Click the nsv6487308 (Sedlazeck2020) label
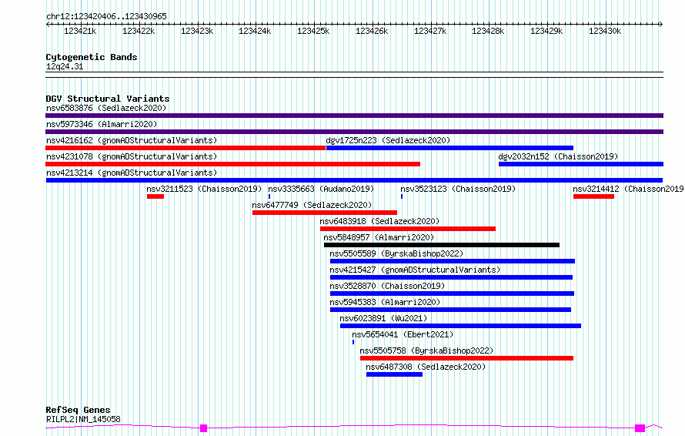685x436 pixels. pyautogui.click(x=426, y=367)
